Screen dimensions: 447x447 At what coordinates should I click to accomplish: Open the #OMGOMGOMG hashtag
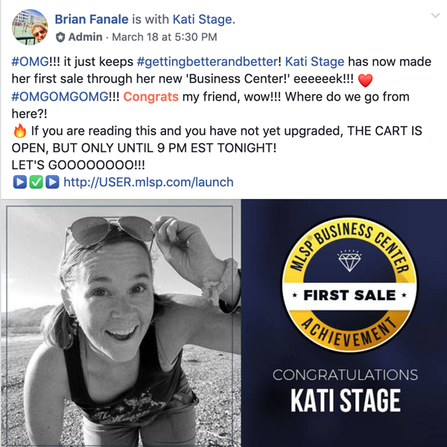tap(60, 97)
